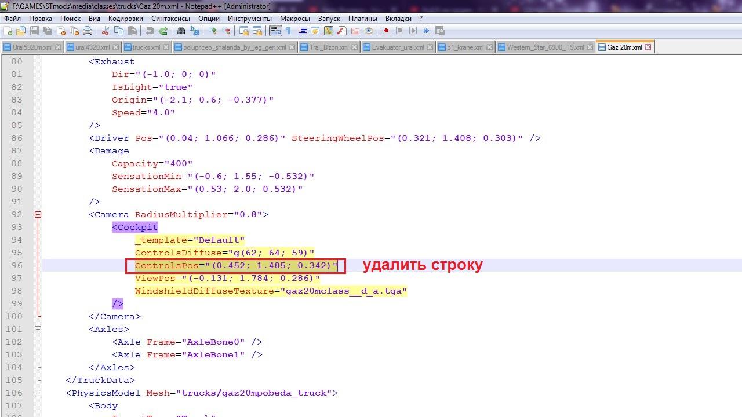Click the ControlsPos text on line 96
The height and width of the screenshot is (417, 742).
pos(166,265)
